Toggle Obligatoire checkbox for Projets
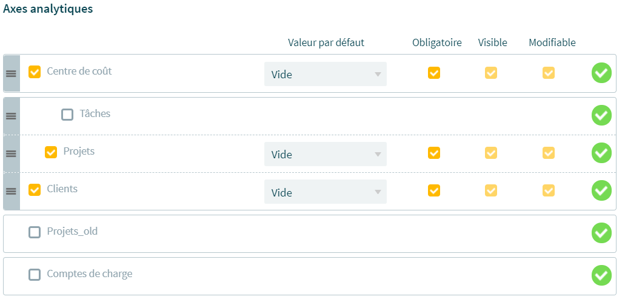Screen dimensions: 625x302 click(434, 153)
